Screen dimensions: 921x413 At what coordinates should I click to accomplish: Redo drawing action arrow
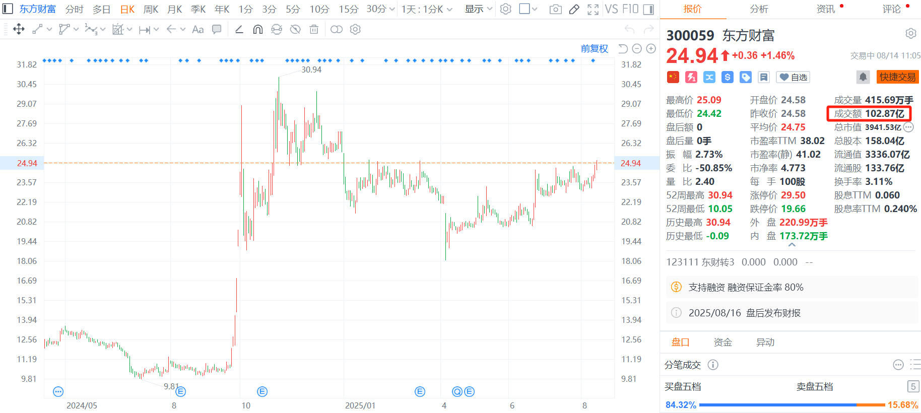(x=649, y=29)
